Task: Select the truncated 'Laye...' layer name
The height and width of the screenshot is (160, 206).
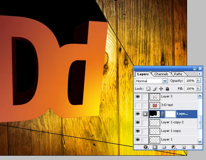Action: click(x=182, y=114)
